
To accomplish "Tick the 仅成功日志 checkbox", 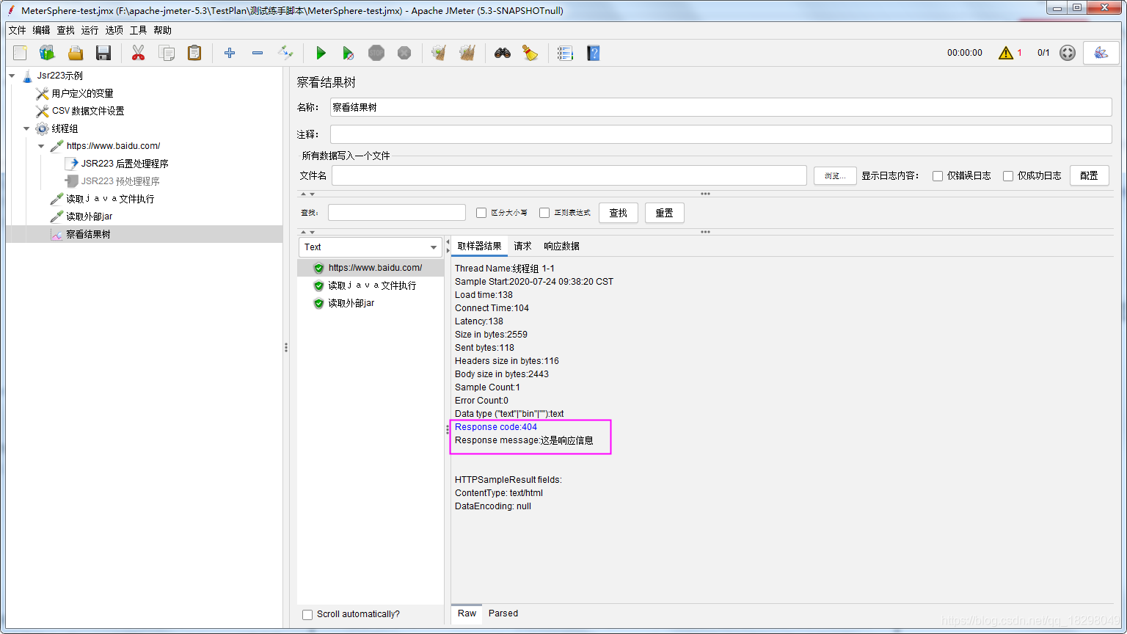I will point(1008,176).
